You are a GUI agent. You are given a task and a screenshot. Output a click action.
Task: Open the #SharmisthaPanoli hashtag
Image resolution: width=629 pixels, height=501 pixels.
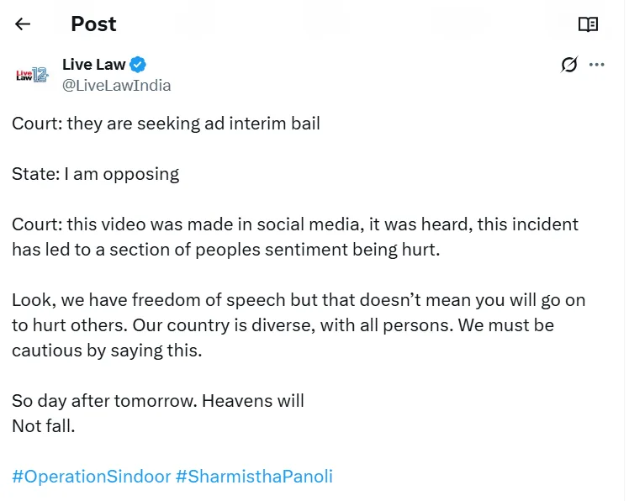coord(254,477)
